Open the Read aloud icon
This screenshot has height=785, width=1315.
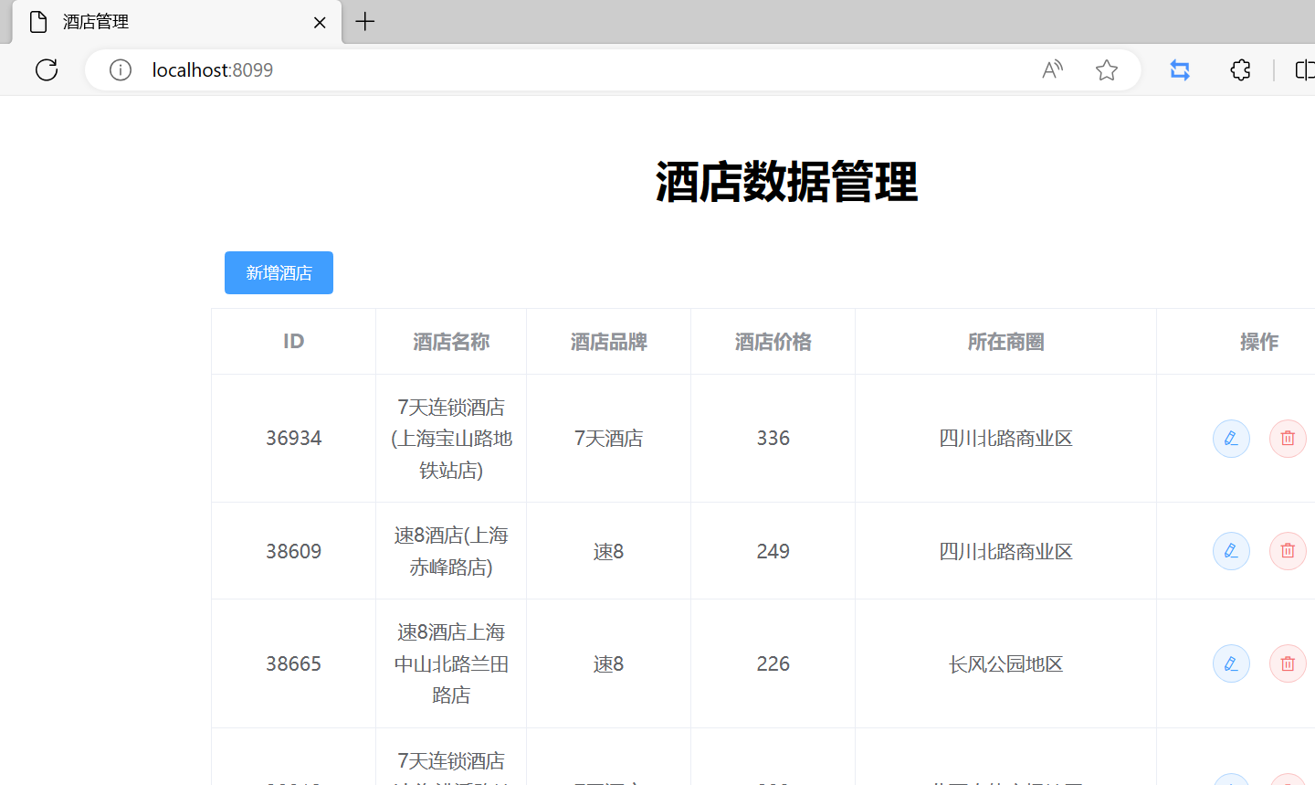[x=1053, y=69]
